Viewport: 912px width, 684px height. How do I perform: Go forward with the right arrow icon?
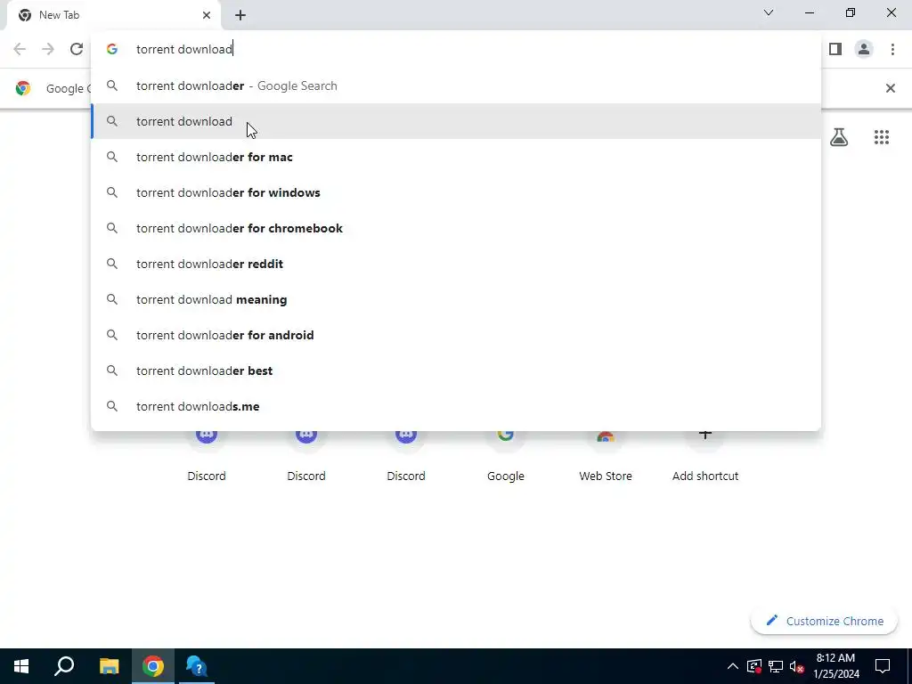click(48, 49)
